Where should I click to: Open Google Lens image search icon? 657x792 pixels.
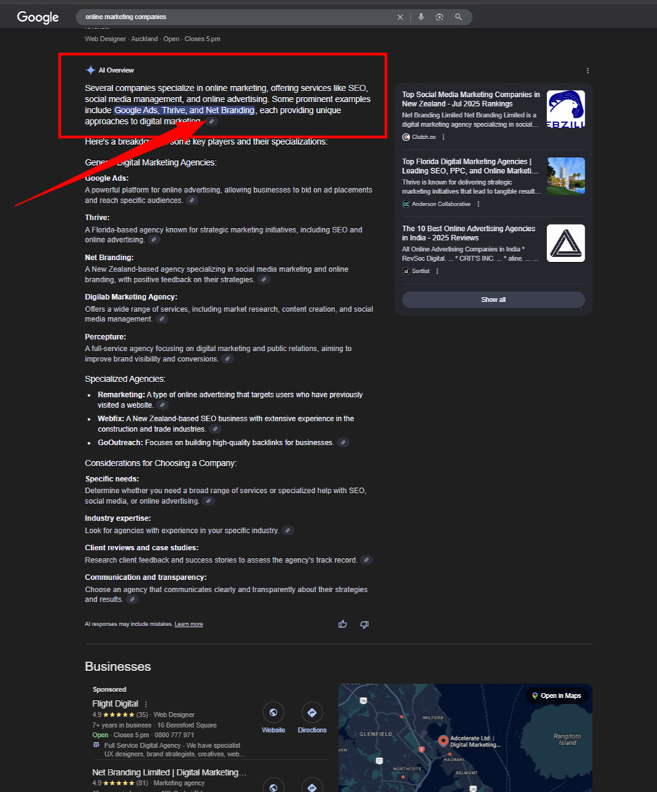coord(439,17)
